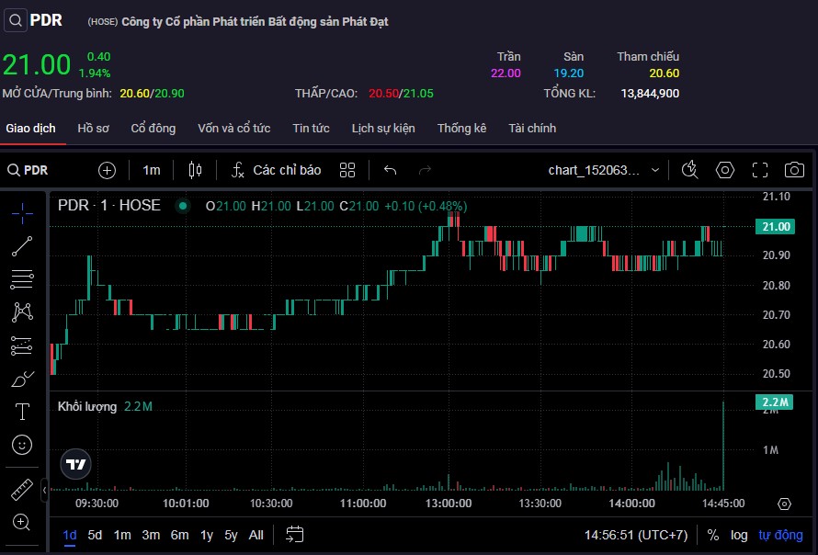
Task: Toggle percent scale on price axis
Action: click(x=713, y=535)
